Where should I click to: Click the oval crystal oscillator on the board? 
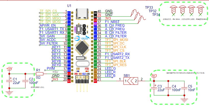(x=82, y=64)
